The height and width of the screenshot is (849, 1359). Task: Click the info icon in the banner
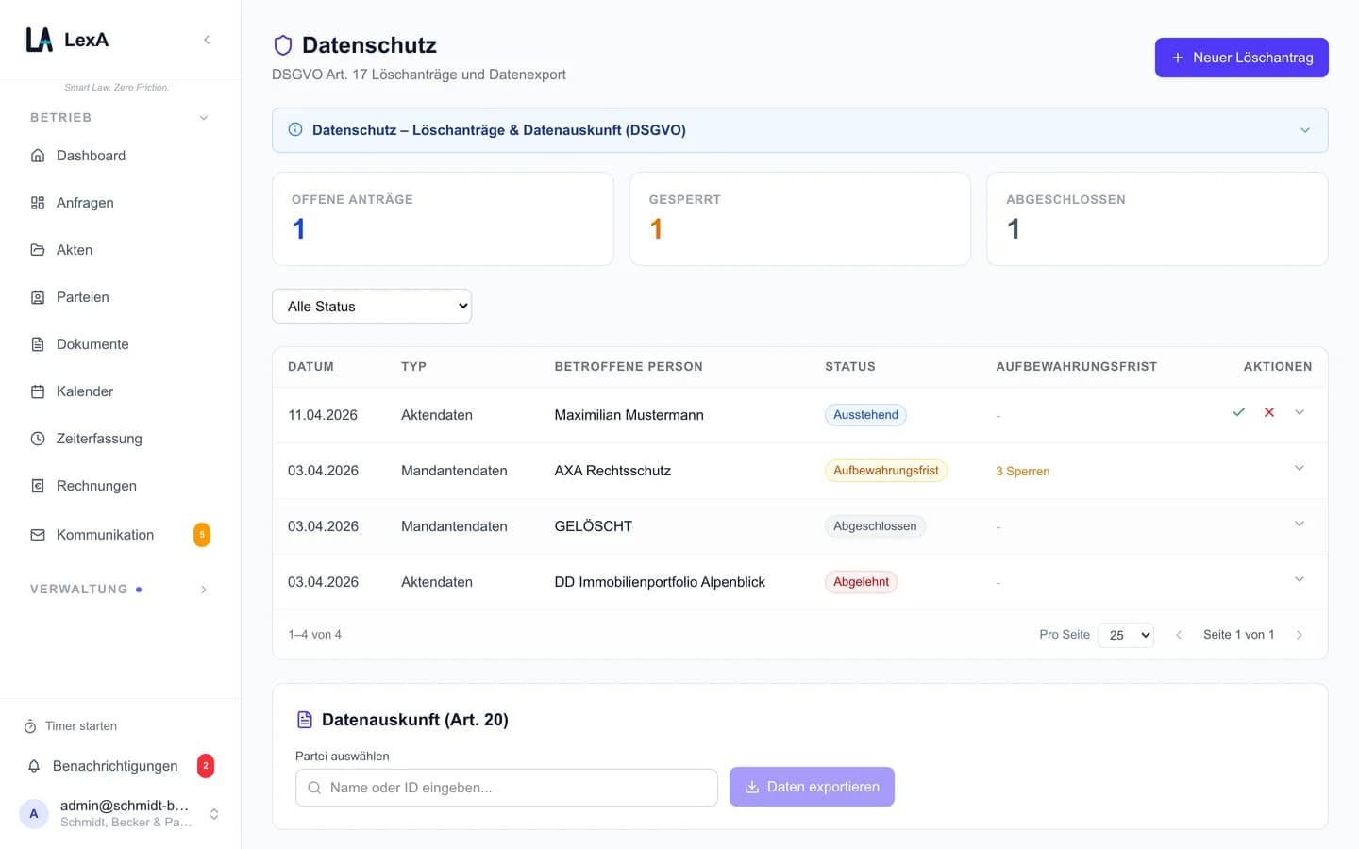pyautogui.click(x=295, y=130)
